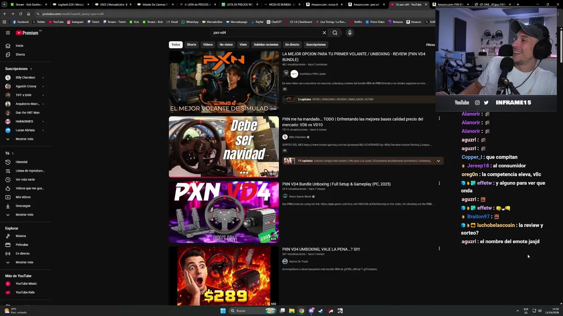
Task: Select the Subidas recientes filter chip
Action: click(266, 45)
